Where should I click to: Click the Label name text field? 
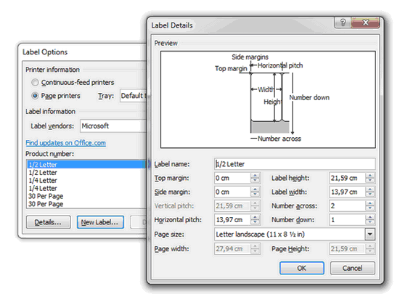(295, 164)
